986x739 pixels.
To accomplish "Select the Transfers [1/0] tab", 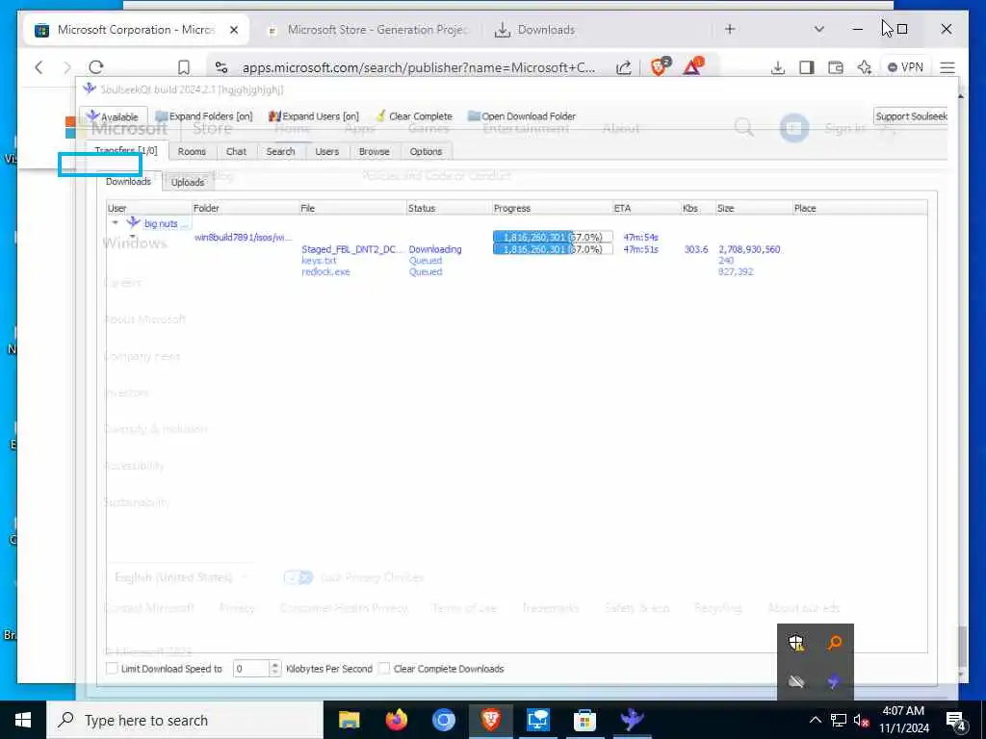I will [126, 150].
